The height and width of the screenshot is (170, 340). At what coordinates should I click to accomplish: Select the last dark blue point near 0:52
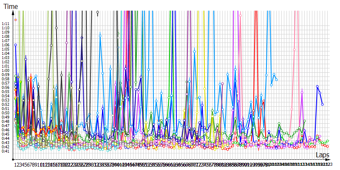click(x=322, y=104)
